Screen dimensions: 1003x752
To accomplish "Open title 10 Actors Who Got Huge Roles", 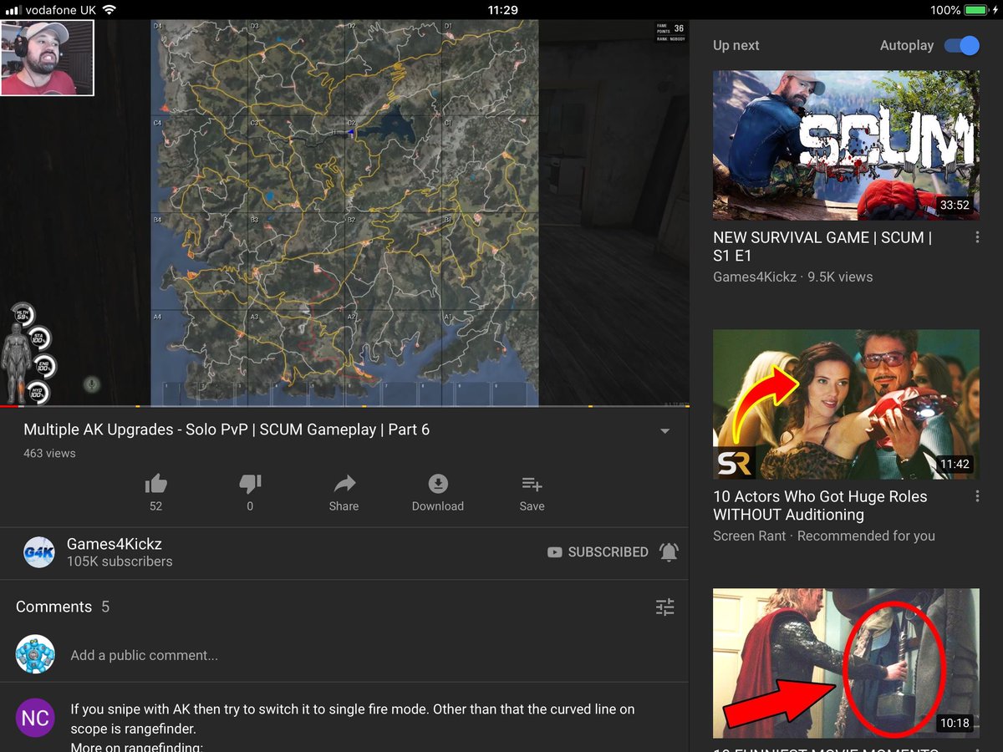I will 820,506.
